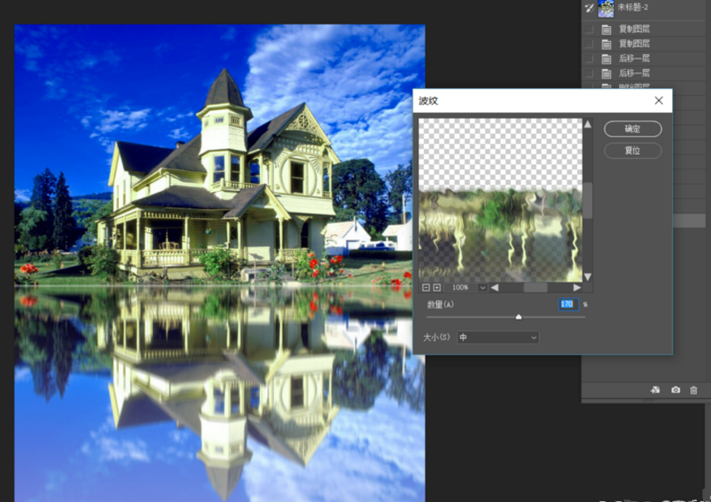Zoom out the ripple preview with minus

(426, 288)
